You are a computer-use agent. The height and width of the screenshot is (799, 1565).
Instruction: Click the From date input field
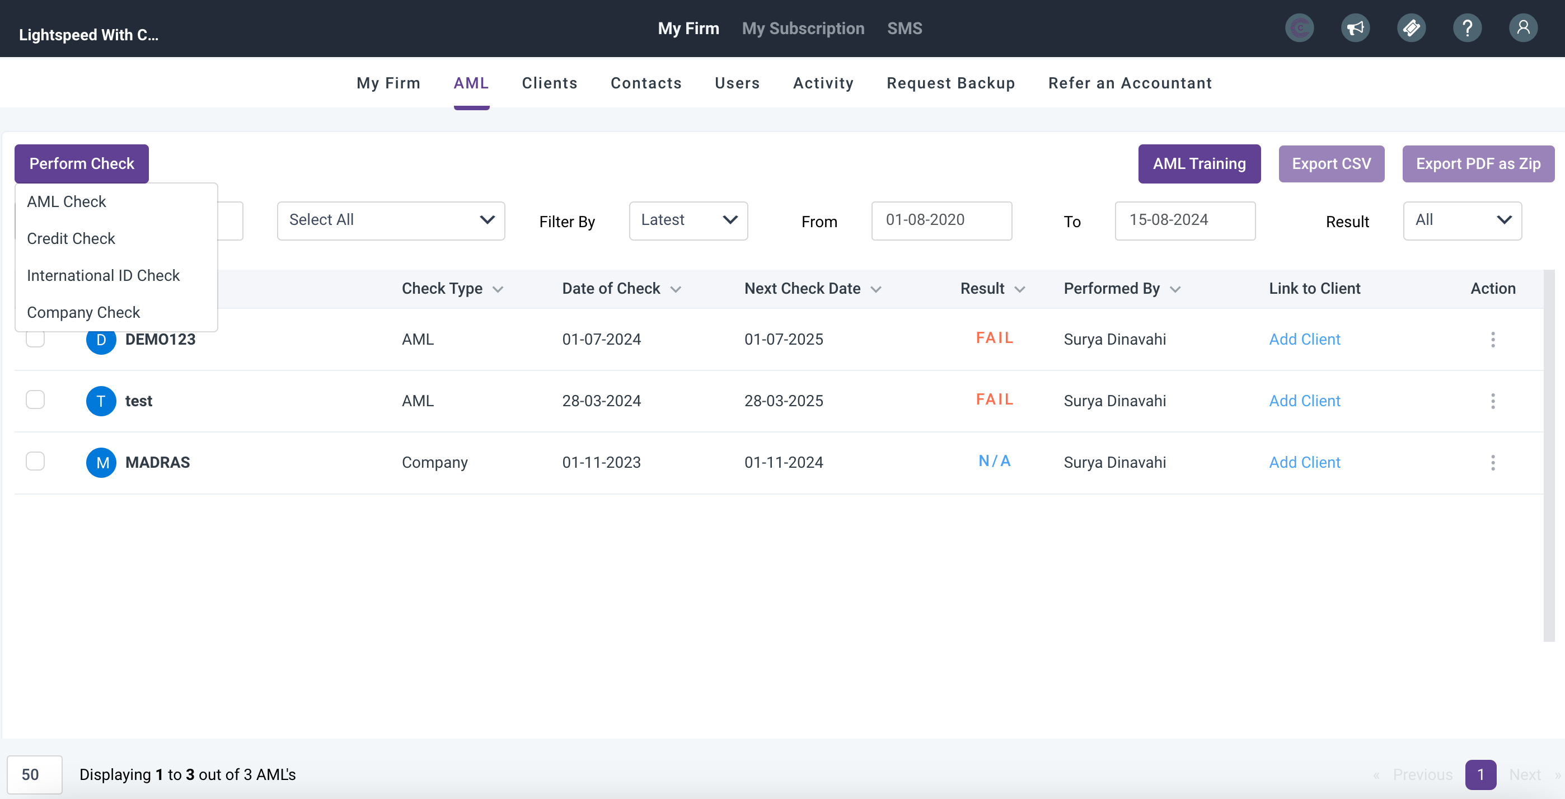point(941,220)
